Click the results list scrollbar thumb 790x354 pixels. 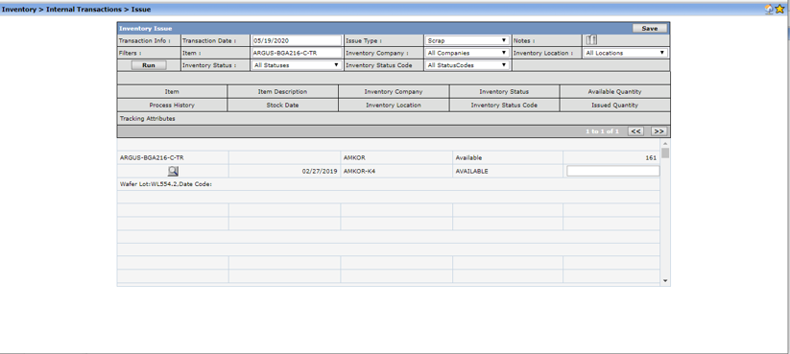click(x=665, y=153)
